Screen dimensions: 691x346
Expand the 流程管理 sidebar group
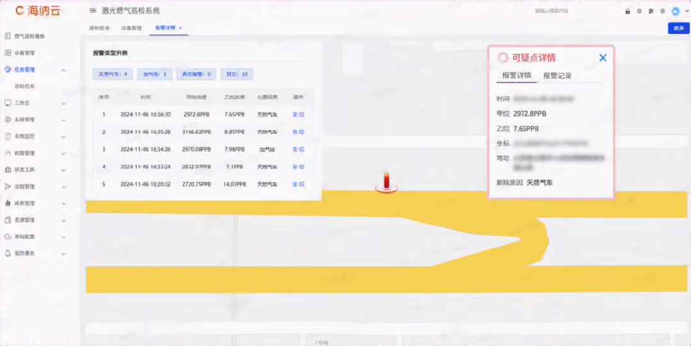(x=64, y=187)
